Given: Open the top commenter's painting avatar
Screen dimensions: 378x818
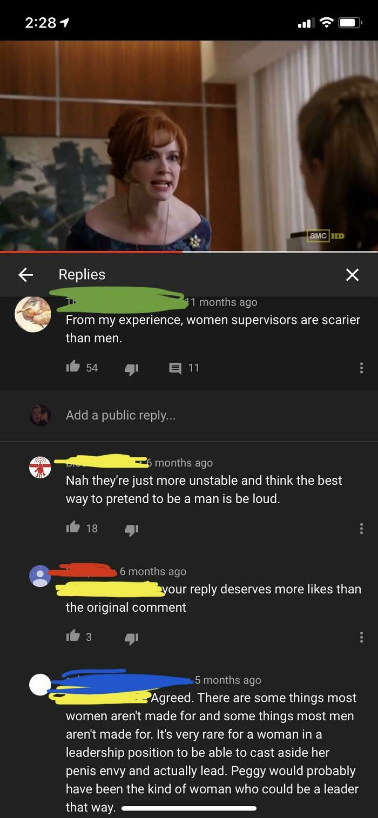Looking at the screenshot, I should click(x=33, y=314).
